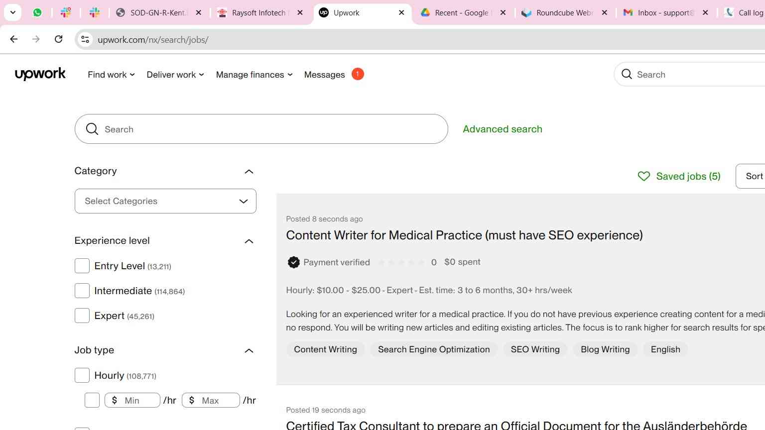View site information icon in address bar
This screenshot has width=765, height=430.
85,39
